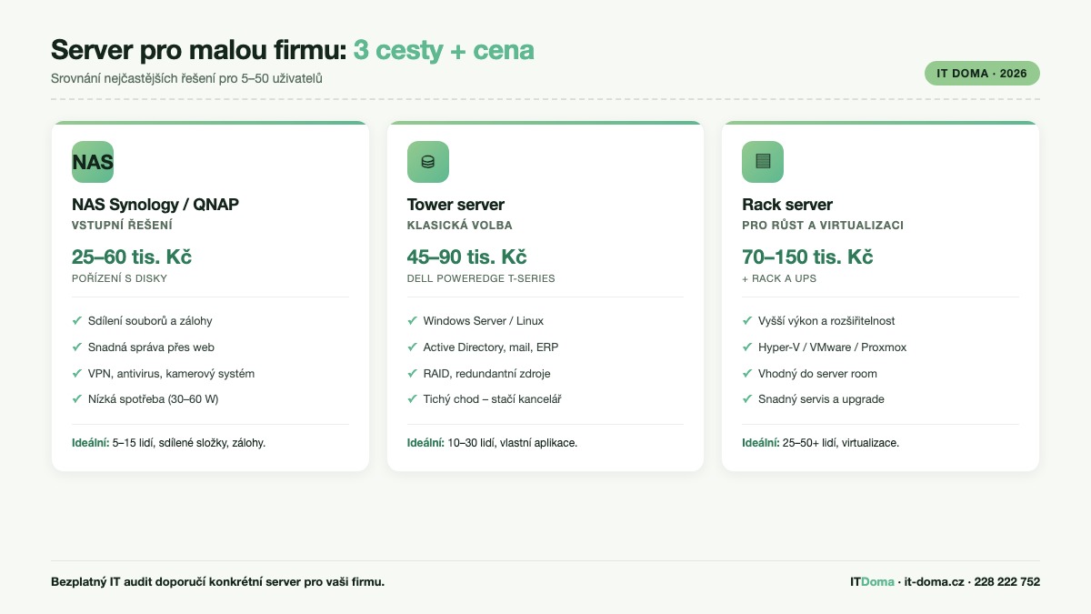Viewport: 1091px width, 614px height.
Task: Click the IT DOMA · 2026 badge
Action: coord(982,74)
